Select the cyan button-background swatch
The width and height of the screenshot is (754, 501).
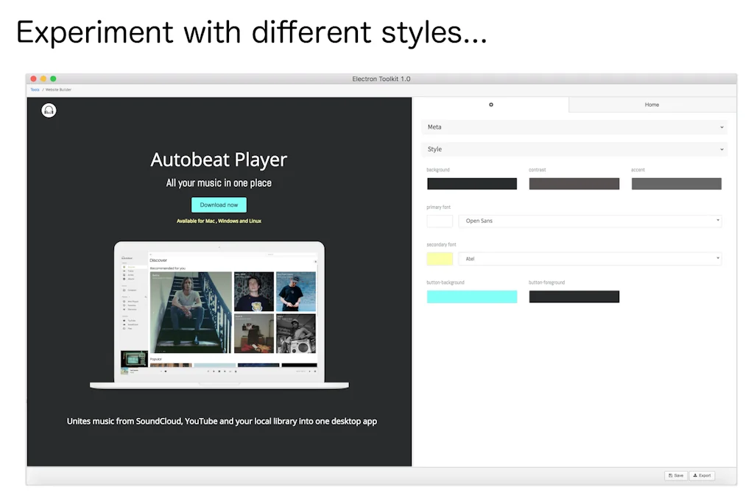click(x=471, y=296)
